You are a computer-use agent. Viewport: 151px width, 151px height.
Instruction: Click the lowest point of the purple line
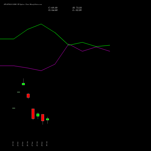coord(41,71)
